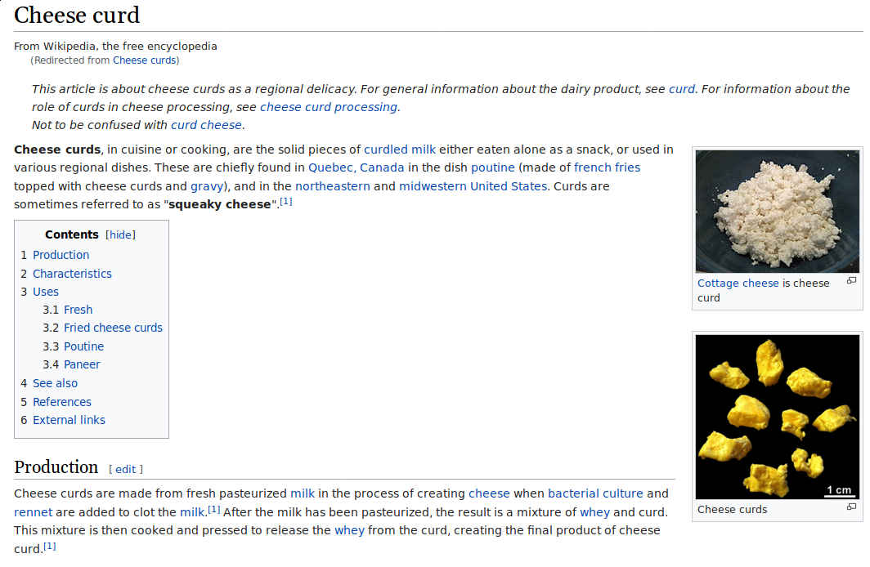The height and width of the screenshot is (567, 870).
Task: Jump to Uses in Contents
Action: [x=46, y=292]
